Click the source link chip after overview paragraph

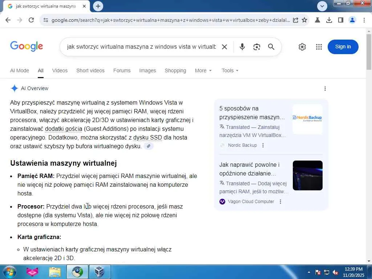click(x=149, y=146)
